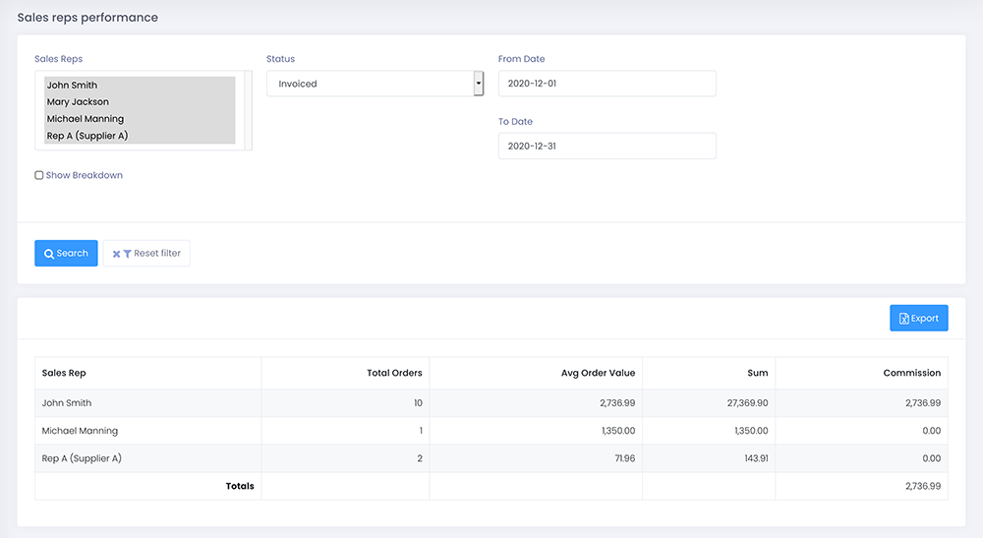Viewport: 983px width, 538px height.
Task: Click the Show Breakdown label text
Action: point(85,176)
